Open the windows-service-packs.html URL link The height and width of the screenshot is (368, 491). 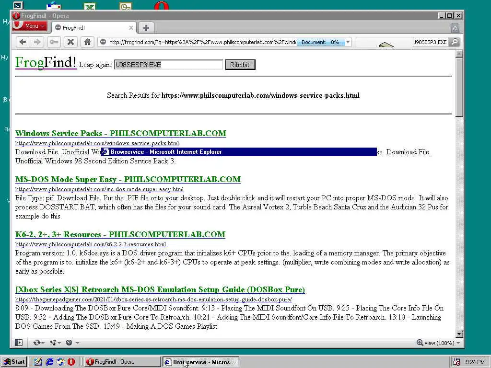[x=97, y=143]
